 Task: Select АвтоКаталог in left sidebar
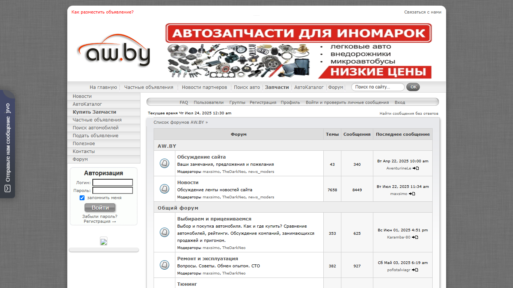pos(104,104)
